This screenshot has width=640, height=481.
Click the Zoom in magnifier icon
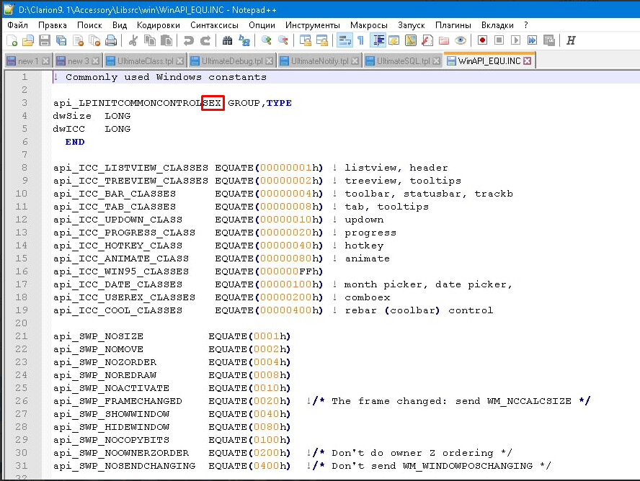pos(267,40)
